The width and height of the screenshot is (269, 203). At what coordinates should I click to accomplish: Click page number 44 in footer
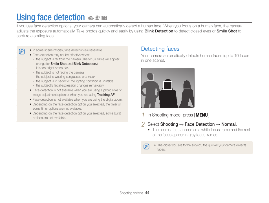coord(147,193)
